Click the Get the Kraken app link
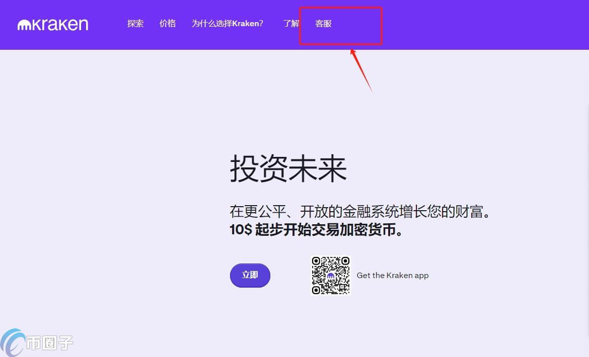589x357 pixels. 392,276
